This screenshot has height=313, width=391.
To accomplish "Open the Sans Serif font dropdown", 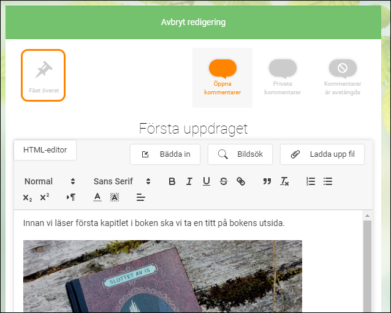I will (x=122, y=181).
